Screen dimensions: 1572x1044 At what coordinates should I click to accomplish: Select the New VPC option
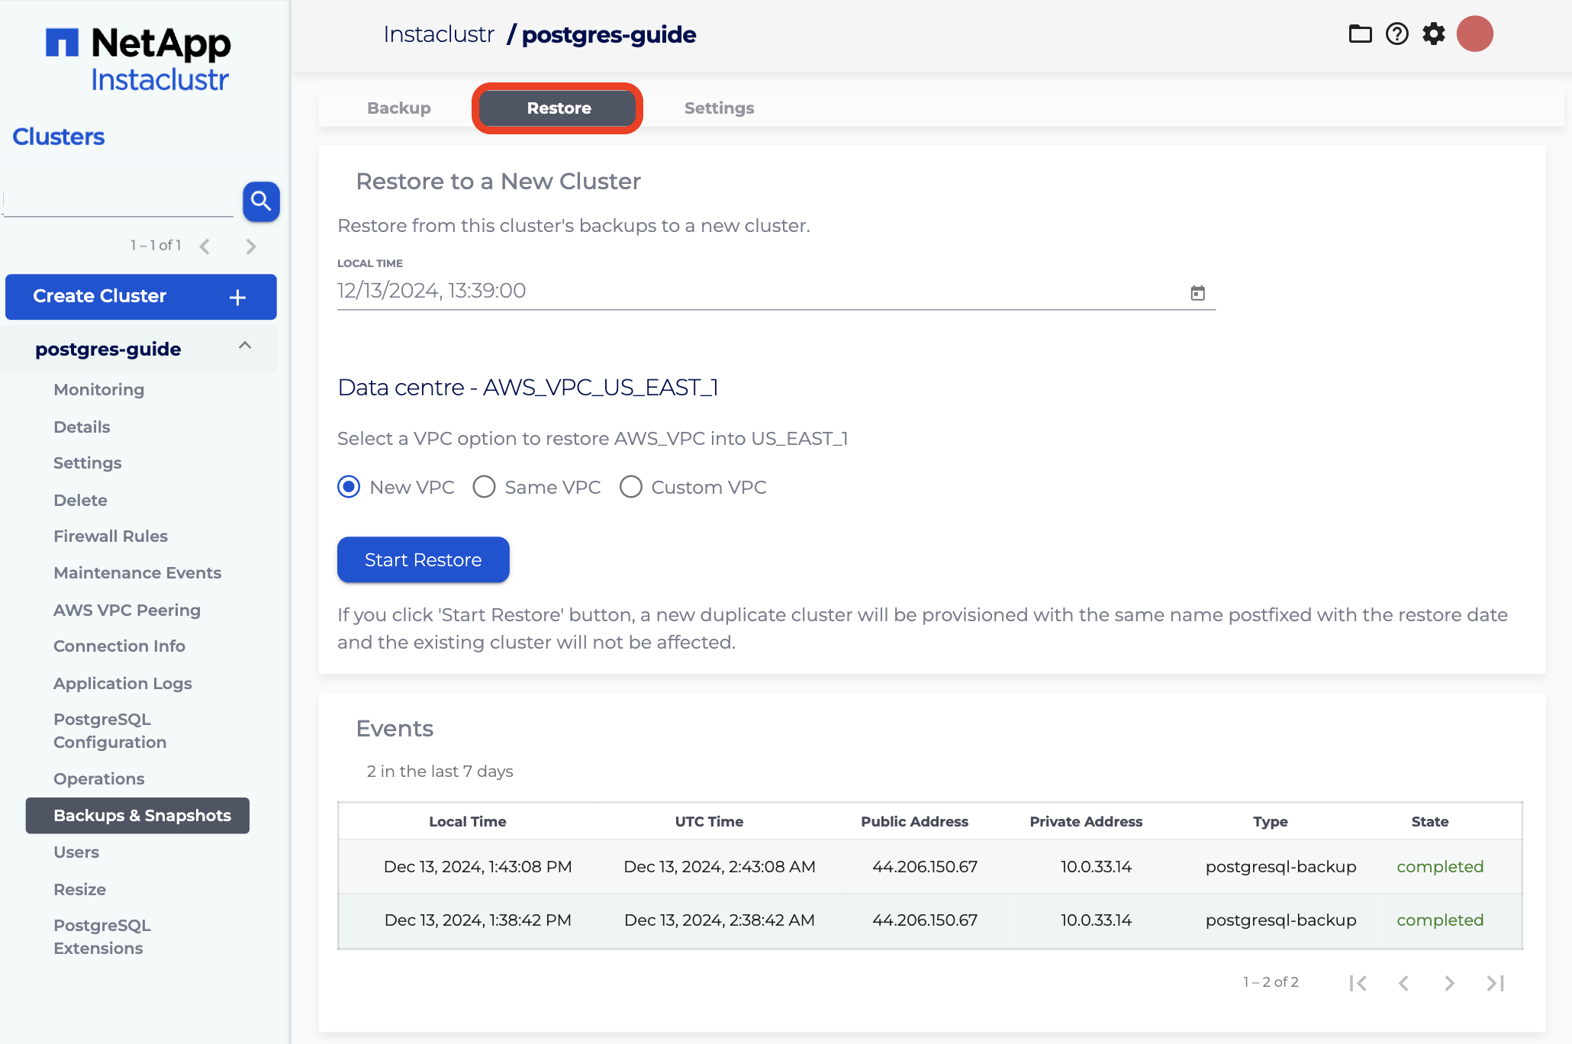click(349, 487)
